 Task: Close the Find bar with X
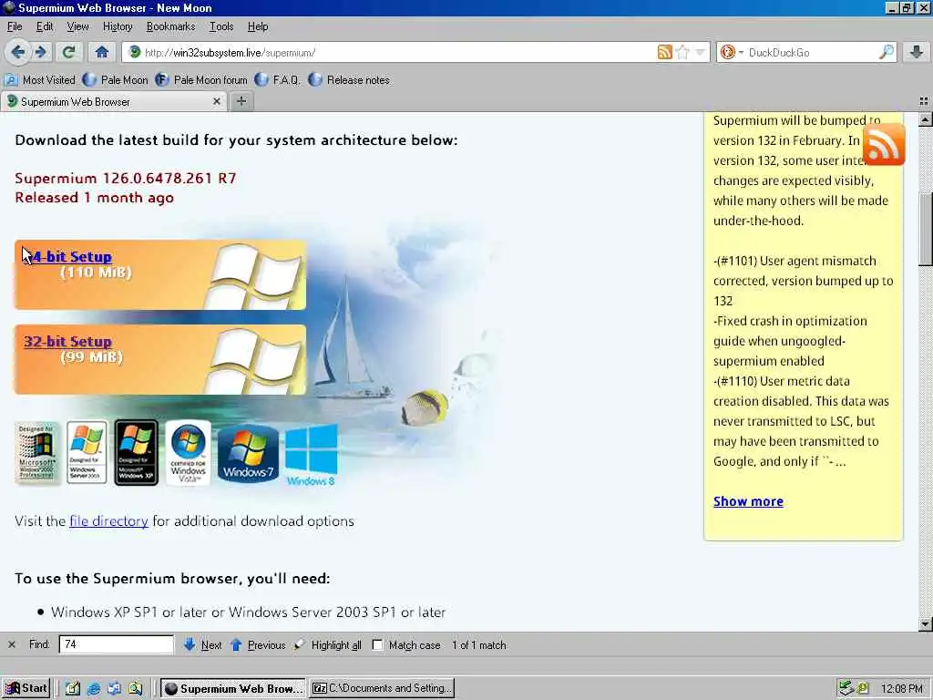pos(12,644)
